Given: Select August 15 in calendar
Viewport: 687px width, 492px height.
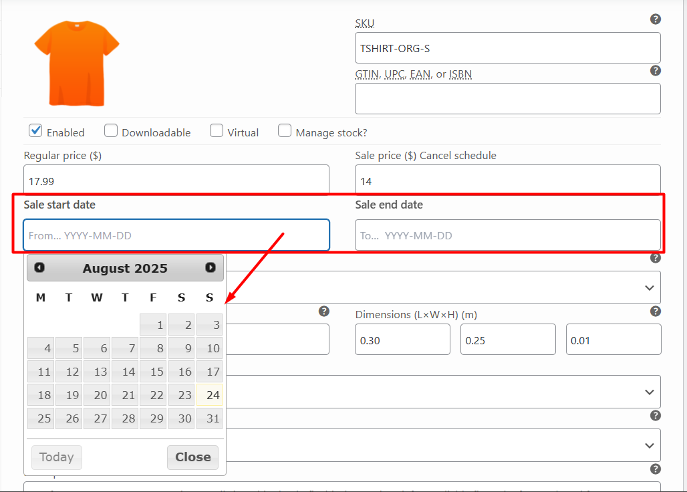Looking at the screenshot, I should coord(153,372).
